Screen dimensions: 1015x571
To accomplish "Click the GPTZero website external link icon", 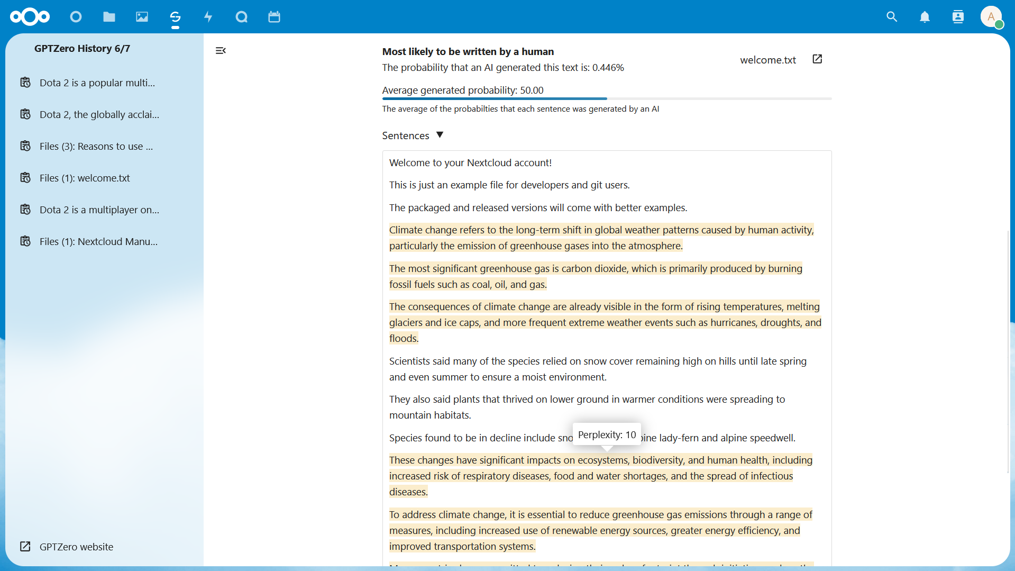I will [25, 547].
